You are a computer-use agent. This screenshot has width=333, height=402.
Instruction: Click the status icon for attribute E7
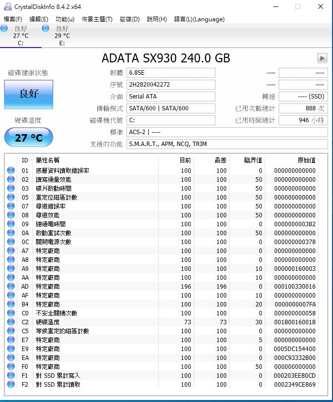pos(11,340)
